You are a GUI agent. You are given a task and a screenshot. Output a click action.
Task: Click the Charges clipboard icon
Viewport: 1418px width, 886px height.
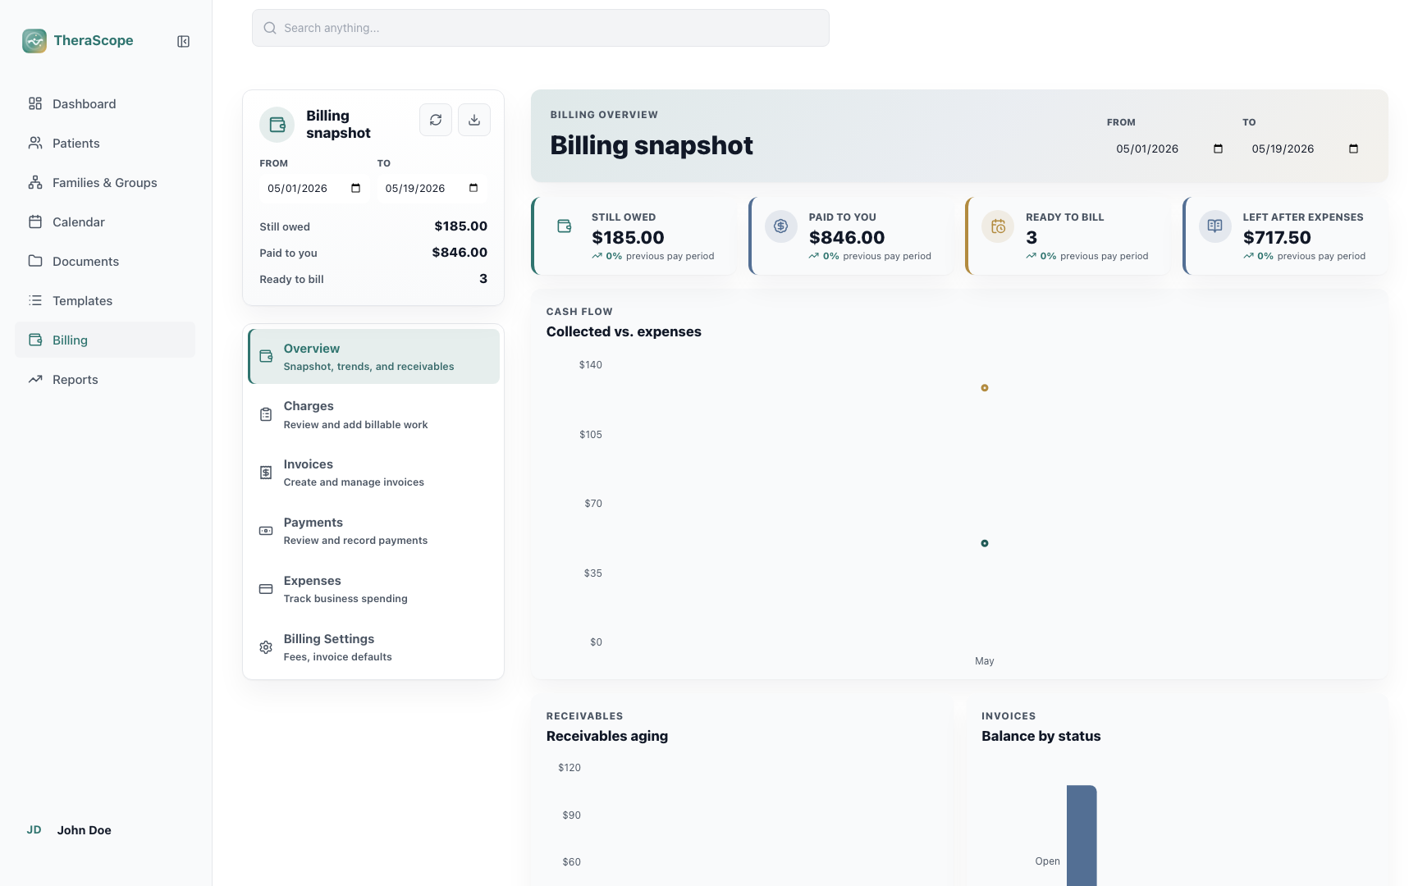tap(266, 414)
